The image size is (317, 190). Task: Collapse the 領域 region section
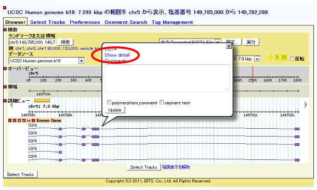[5, 87]
